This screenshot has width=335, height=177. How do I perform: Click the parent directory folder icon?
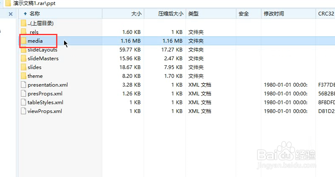point(23,23)
